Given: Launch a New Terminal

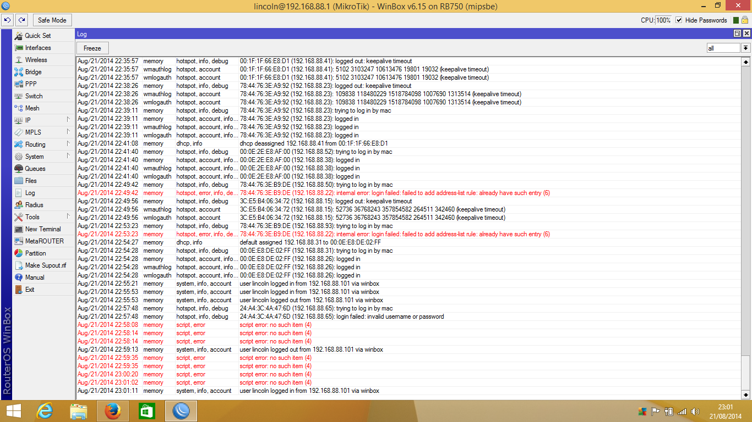Looking at the screenshot, I should (x=43, y=229).
